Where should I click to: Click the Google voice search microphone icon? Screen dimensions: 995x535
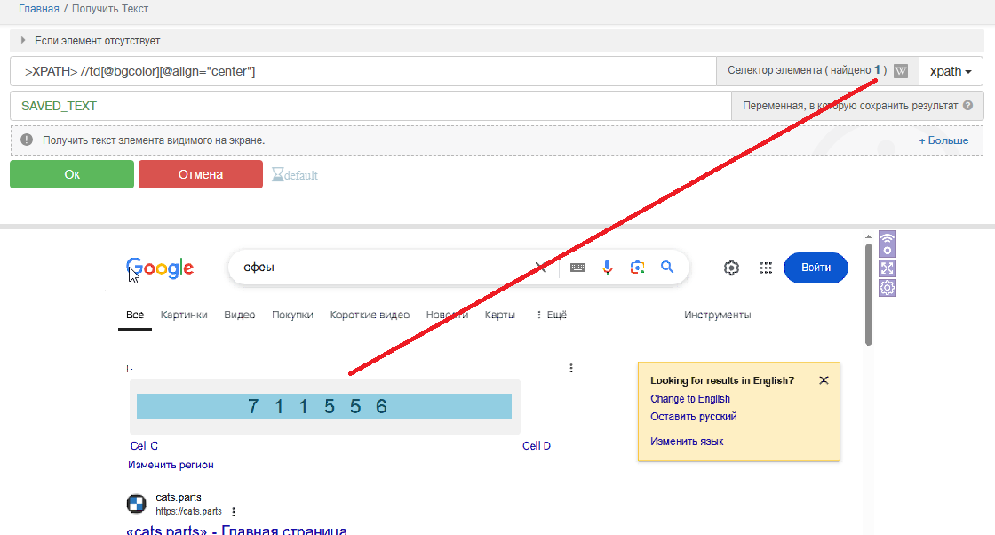click(608, 267)
